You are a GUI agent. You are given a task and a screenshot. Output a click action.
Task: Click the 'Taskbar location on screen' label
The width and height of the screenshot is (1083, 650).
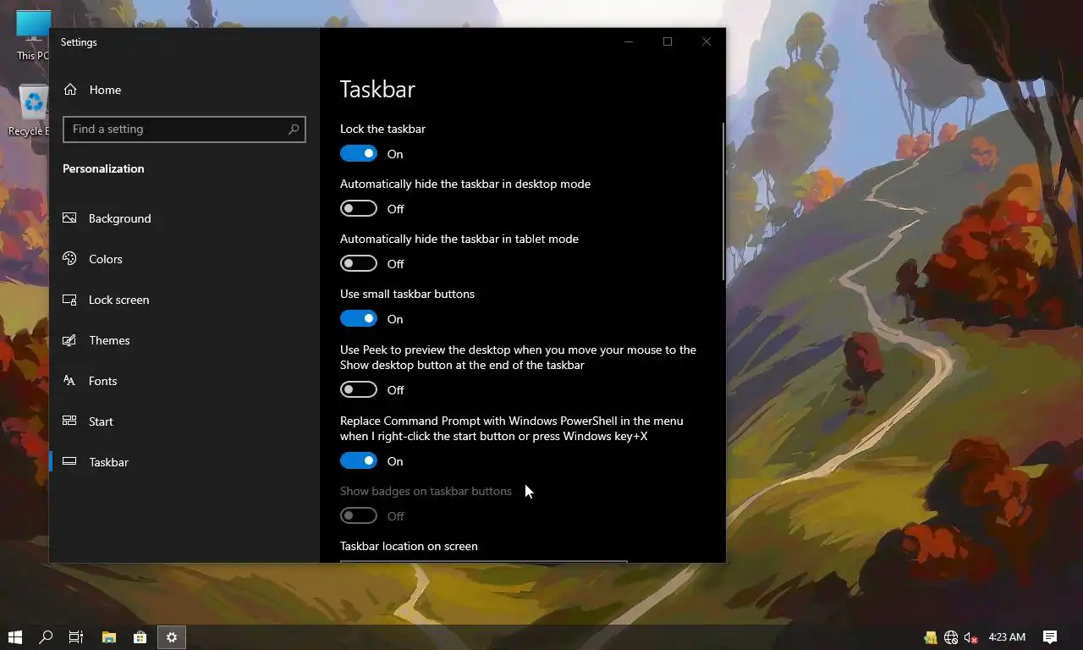(x=409, y=546)
